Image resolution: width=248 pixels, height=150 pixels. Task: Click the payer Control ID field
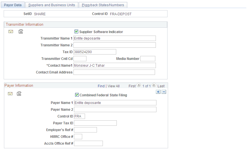(79, 116)
